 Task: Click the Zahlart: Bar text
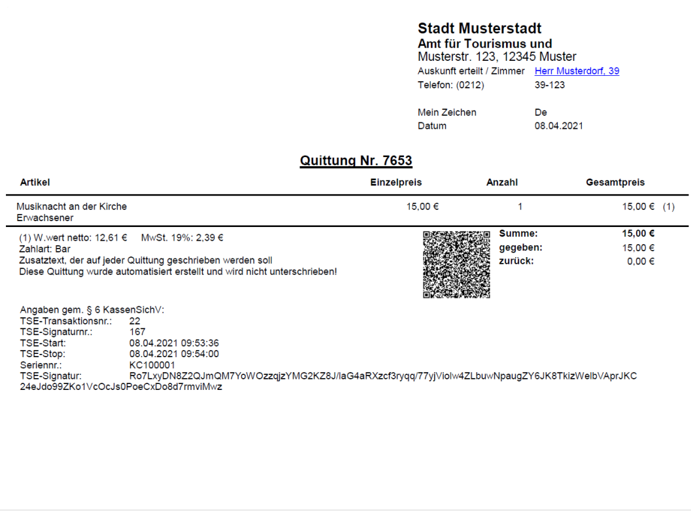click(45, 249)
